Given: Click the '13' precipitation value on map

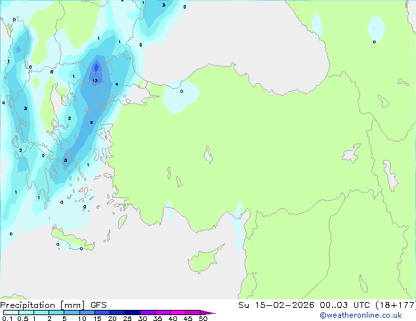Looking at the screenshot, I should pyautogui.click(x=95, y=81).
